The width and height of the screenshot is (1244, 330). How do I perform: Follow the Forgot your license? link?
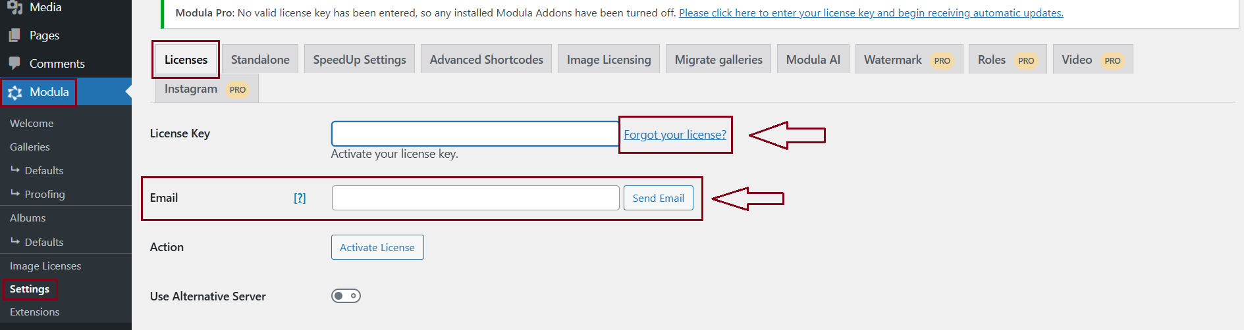point(675,135)
